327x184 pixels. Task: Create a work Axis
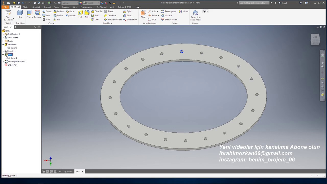152,11
